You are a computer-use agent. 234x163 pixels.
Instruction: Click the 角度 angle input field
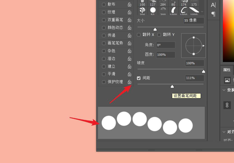click(x=166, y=45)
